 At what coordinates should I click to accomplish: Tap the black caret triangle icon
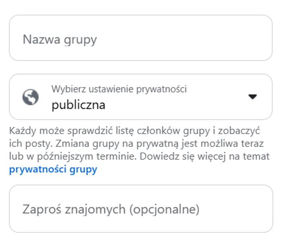coord(252,97)
